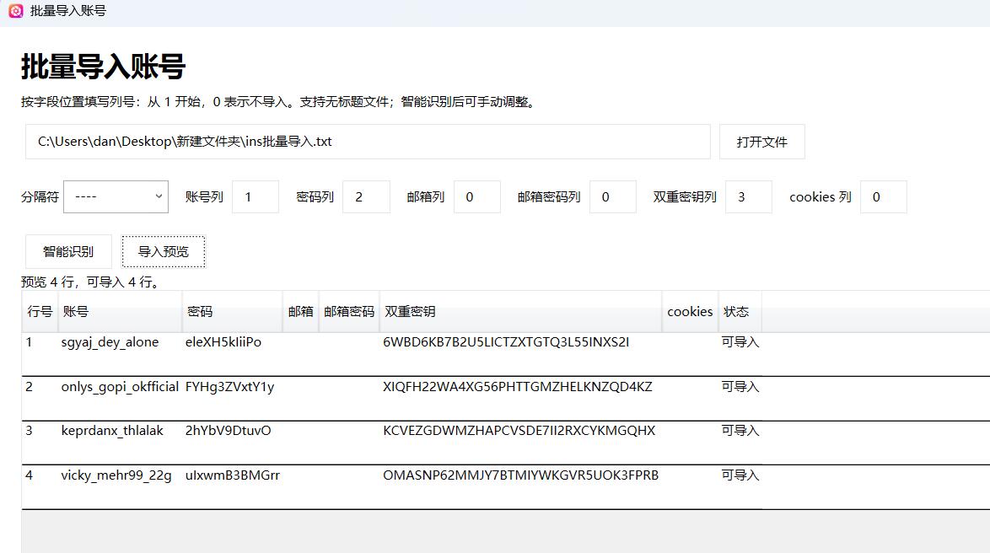Click the 批量导入账号 page heading
990x553 pixels.
[x=103, y=67]
